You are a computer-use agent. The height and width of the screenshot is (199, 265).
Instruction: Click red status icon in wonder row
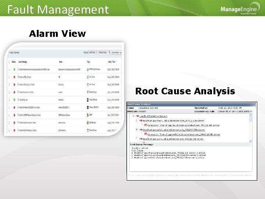[x=14, y=92]
